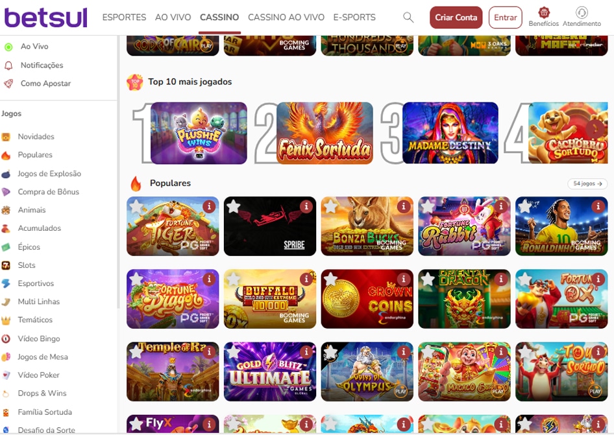Open info for Gold Blitz Ultimate
Screen dimensions: 614x435
(306, 352)
